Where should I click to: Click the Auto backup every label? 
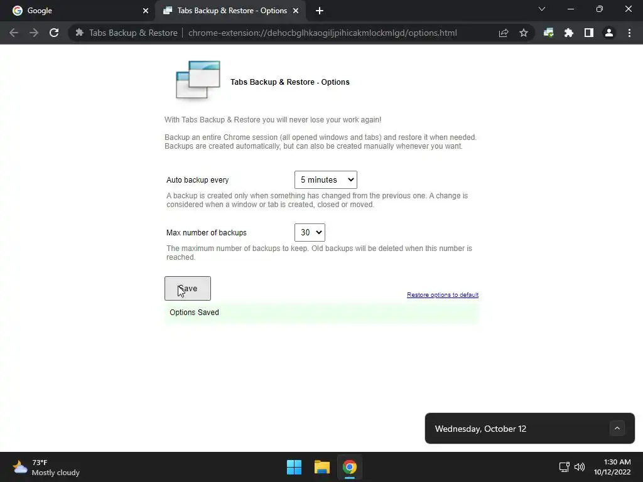pyautogui.click(x=197, y=180)
